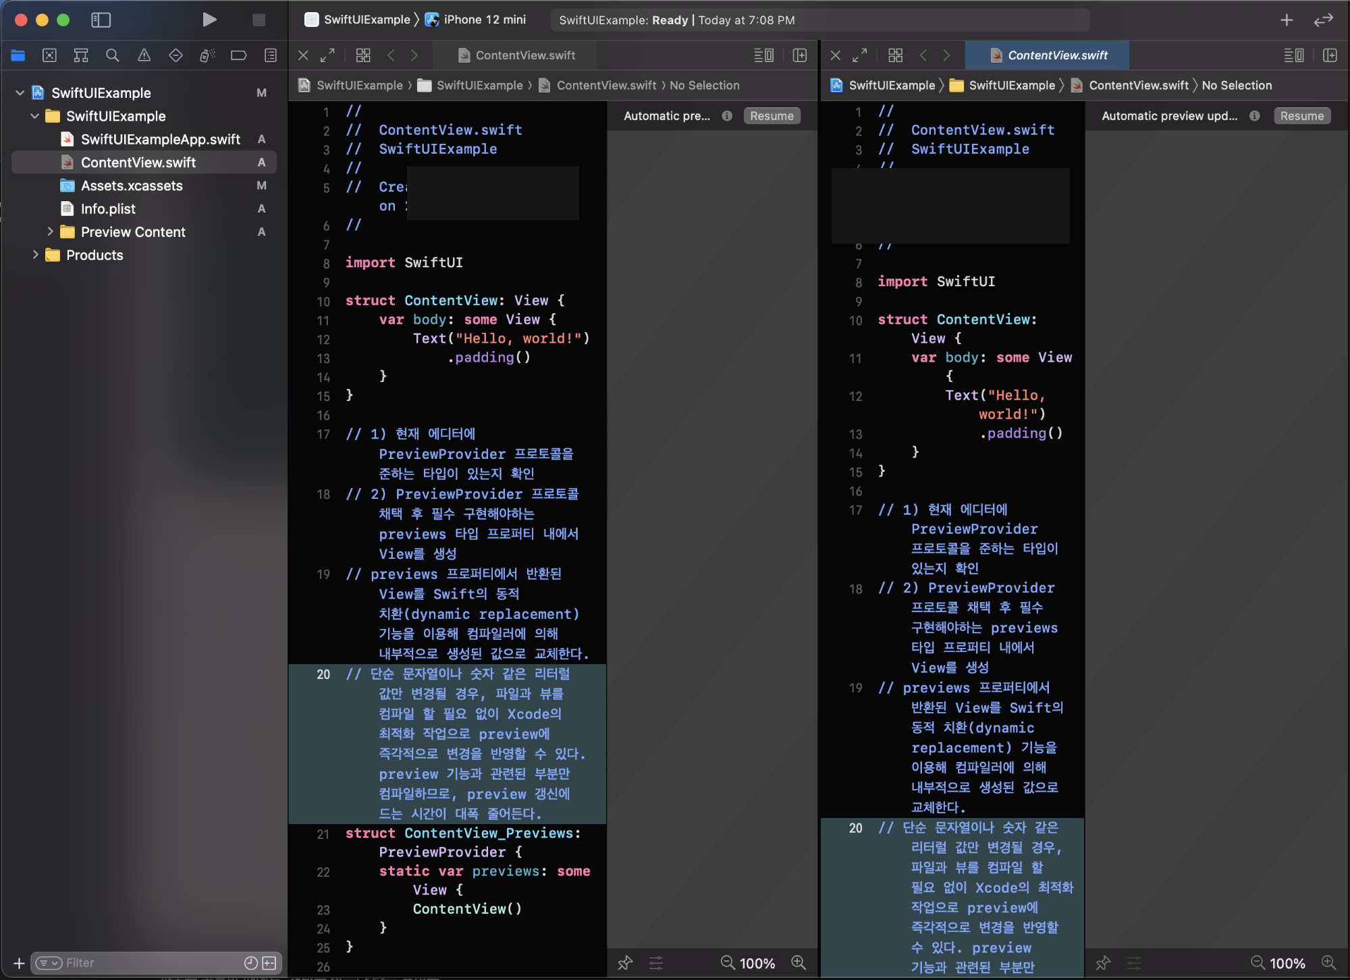Collapse the SwiftUIExample project root

coord(20,92)
